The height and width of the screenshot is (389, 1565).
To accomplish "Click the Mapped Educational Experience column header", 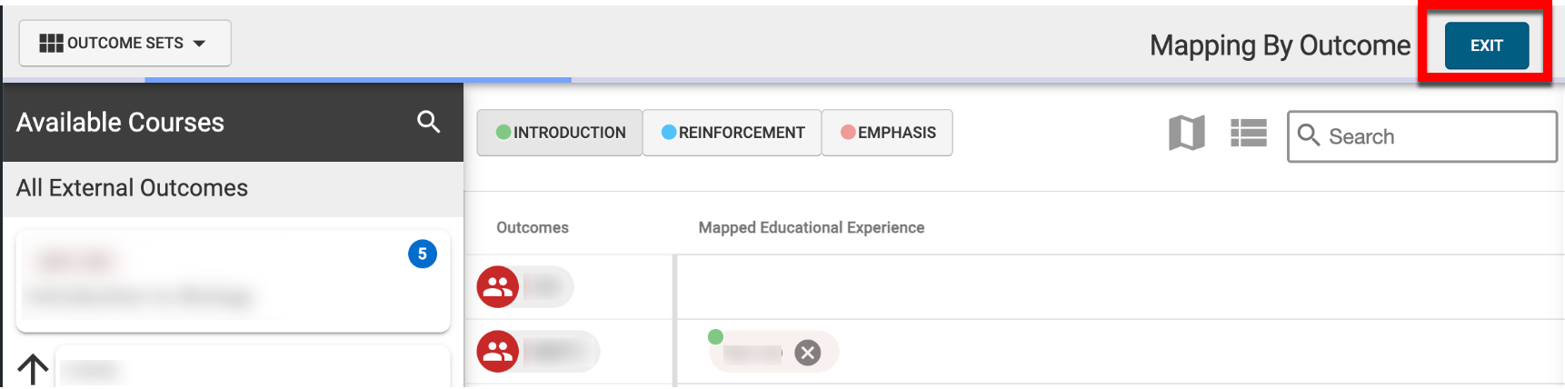I will pos(811,227).
